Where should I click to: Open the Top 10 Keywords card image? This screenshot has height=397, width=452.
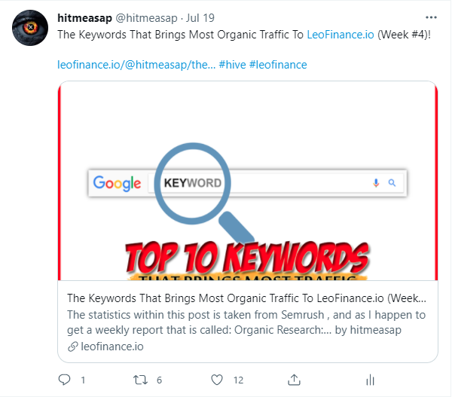tap(248, 181)
